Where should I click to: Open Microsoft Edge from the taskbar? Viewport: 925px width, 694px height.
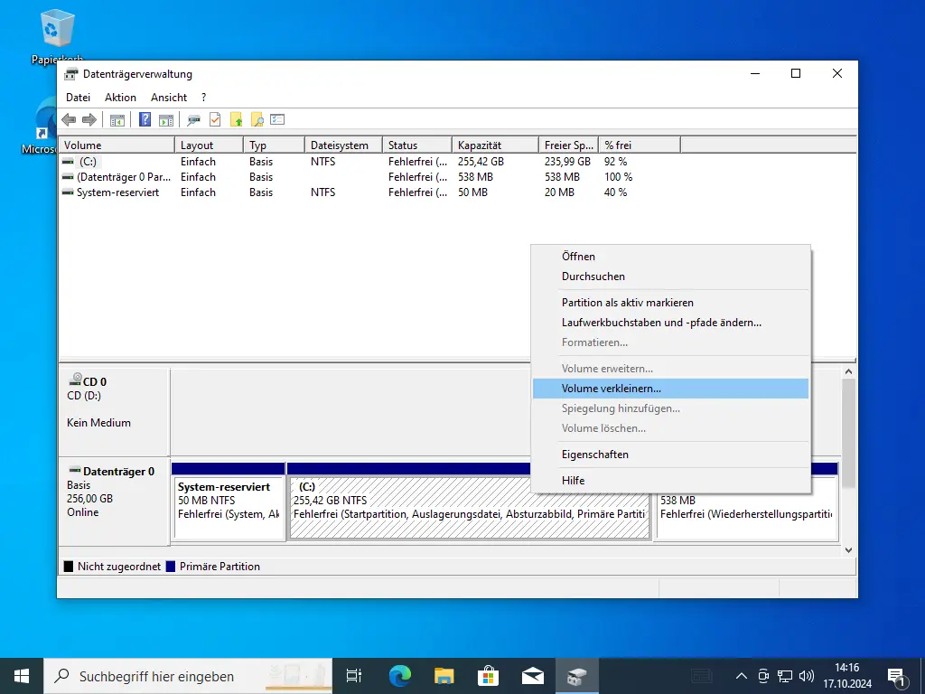[399, 675]
